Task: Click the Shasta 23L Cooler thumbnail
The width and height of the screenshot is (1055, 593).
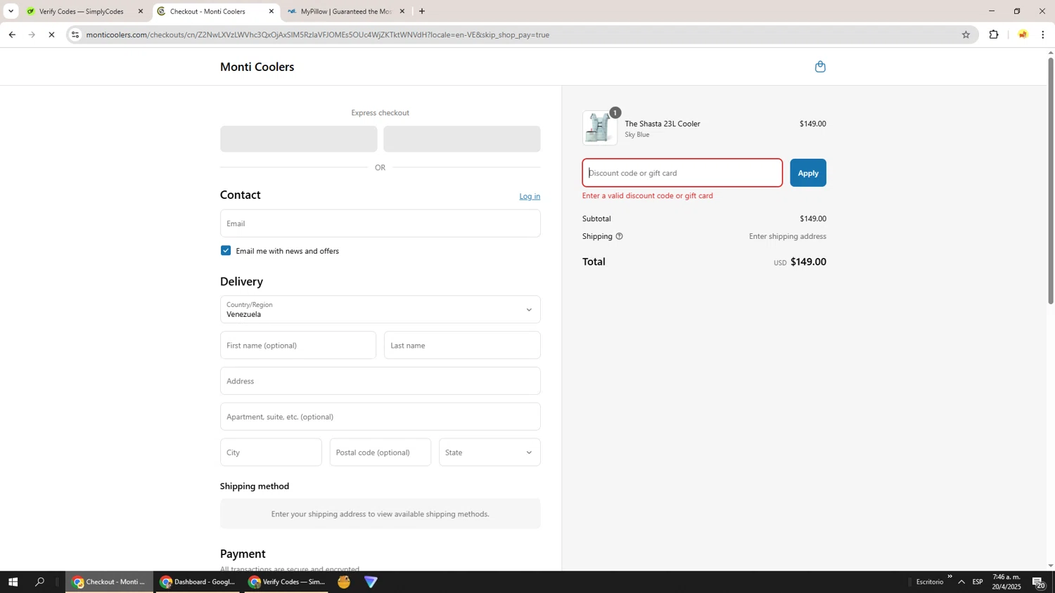Action: 600,128
